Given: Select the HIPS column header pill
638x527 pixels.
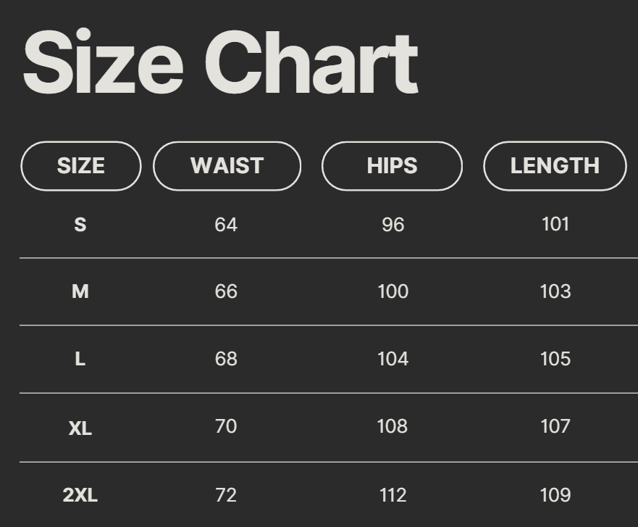Looking at the screenshot, I should coord(392,166).
